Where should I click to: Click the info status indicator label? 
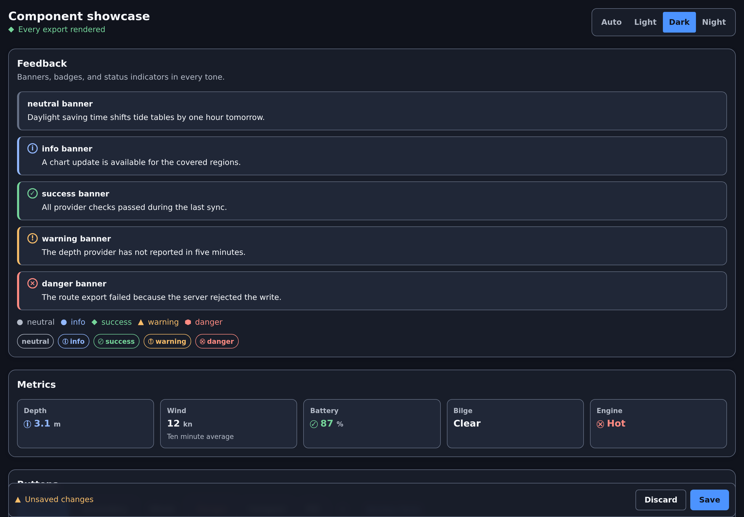(78, 322)
